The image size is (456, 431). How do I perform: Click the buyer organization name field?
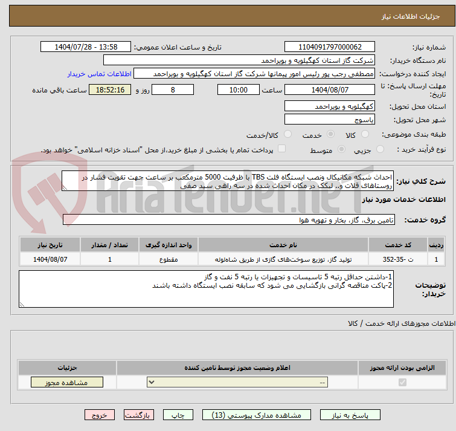(x=239, y=60)
